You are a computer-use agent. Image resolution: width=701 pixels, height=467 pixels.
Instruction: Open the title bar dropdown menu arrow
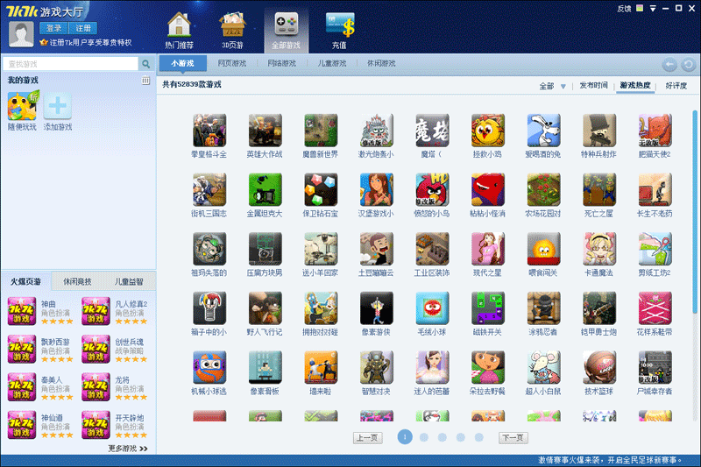click(x=653, y=9)
